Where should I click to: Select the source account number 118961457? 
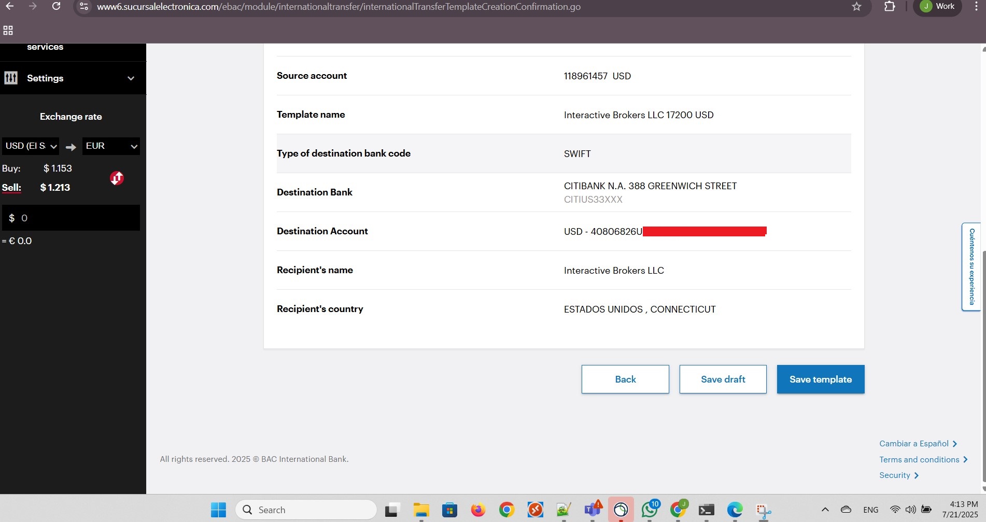click(x=586, y=76)
